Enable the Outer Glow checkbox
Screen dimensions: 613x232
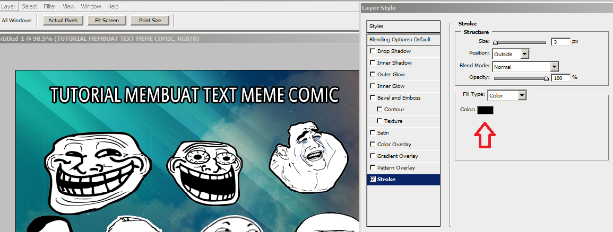[373, 75]
